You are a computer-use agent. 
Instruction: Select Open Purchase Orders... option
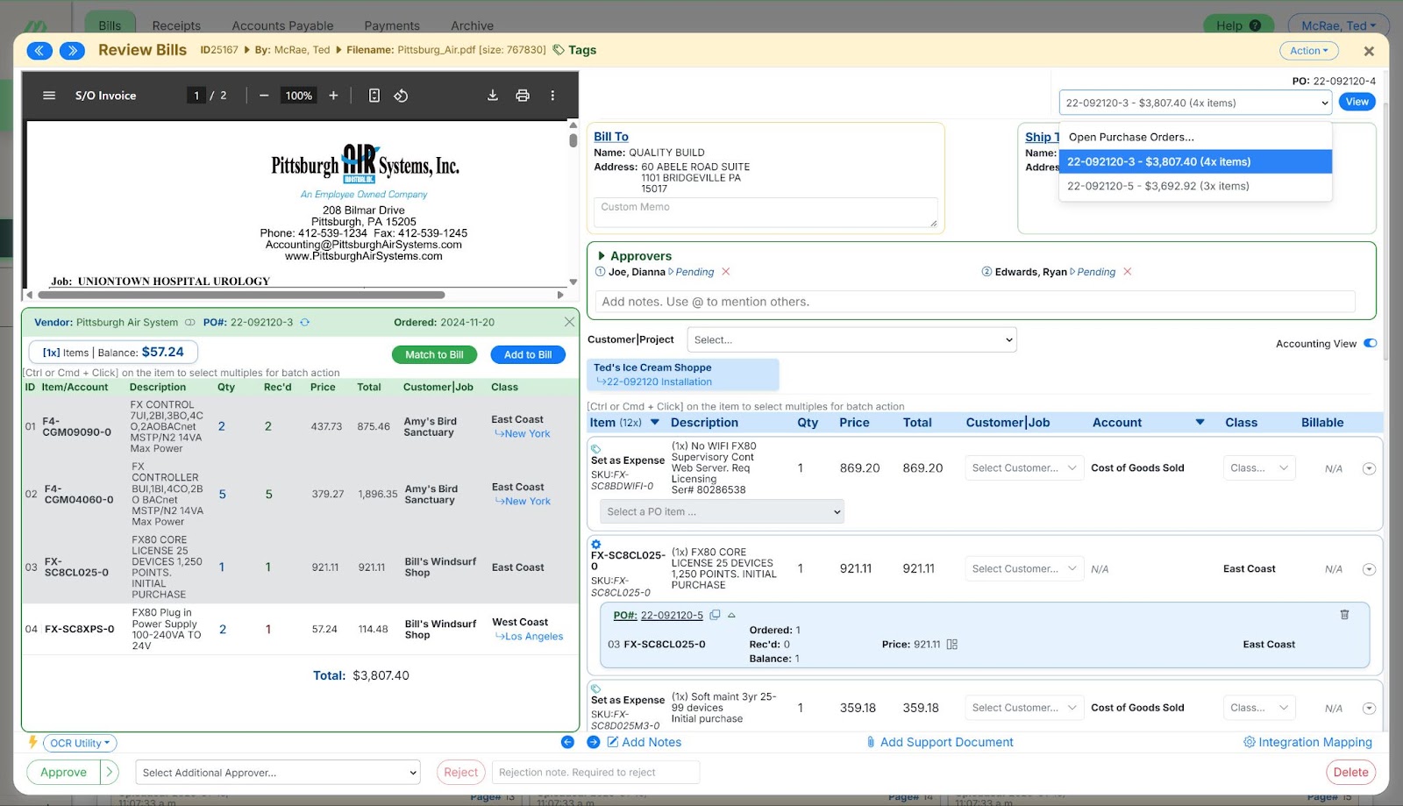[x=1196, y=137]
